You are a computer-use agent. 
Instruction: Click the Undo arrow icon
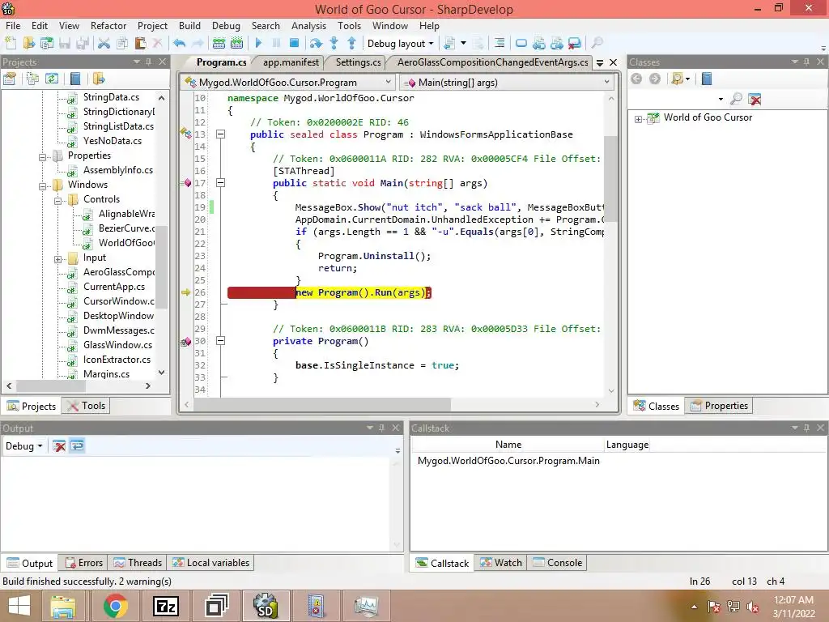point(179,44)
